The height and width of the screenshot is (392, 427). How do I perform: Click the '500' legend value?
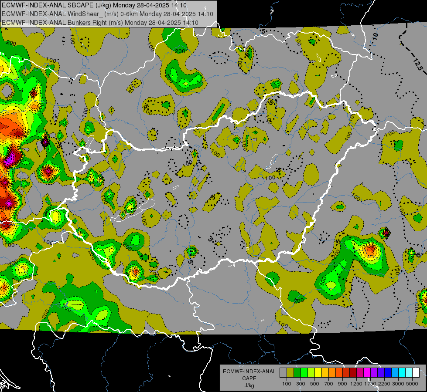pyautogui.click(x=314, y=384)
